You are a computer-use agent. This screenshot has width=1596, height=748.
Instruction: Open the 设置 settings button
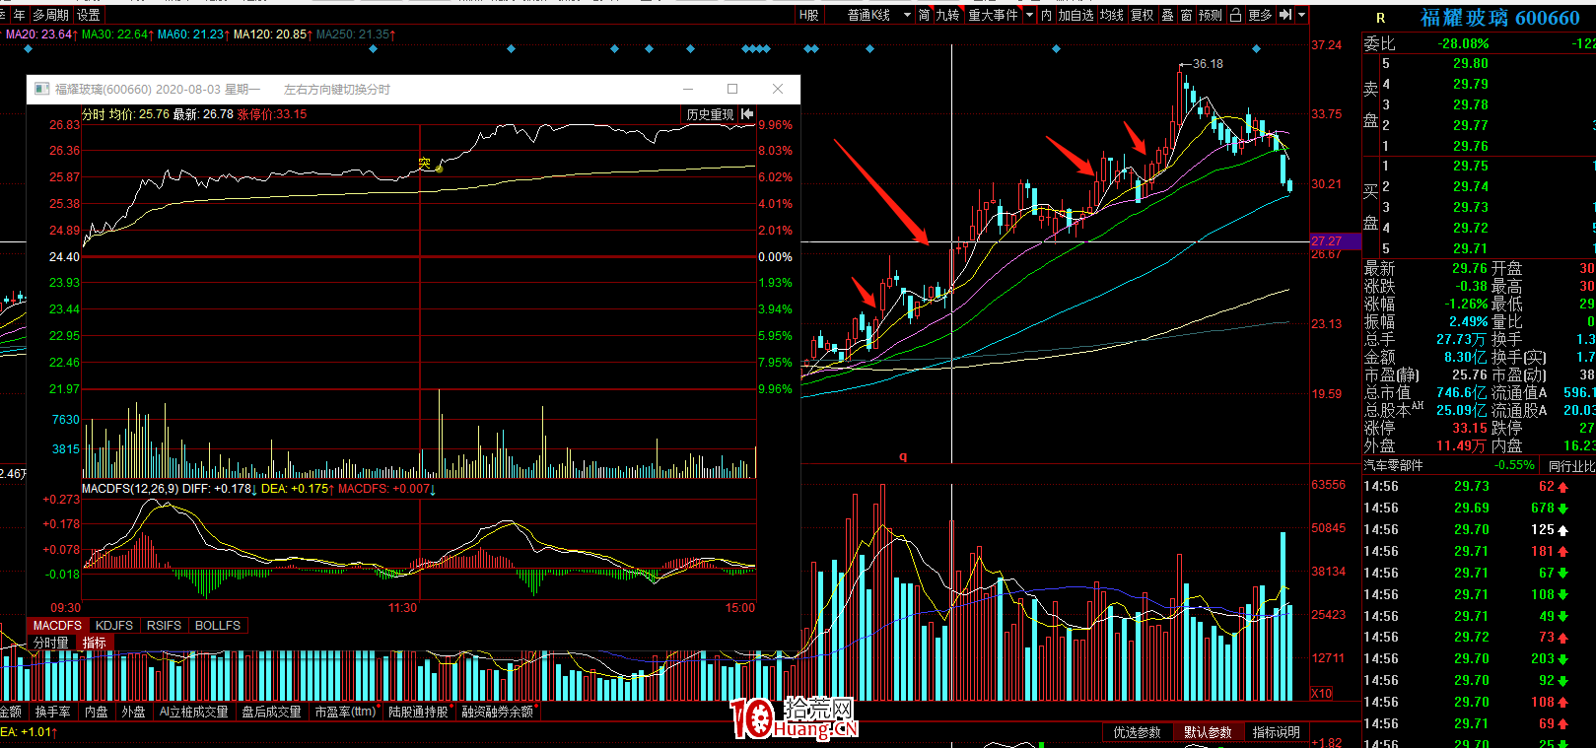pos(89,15)
